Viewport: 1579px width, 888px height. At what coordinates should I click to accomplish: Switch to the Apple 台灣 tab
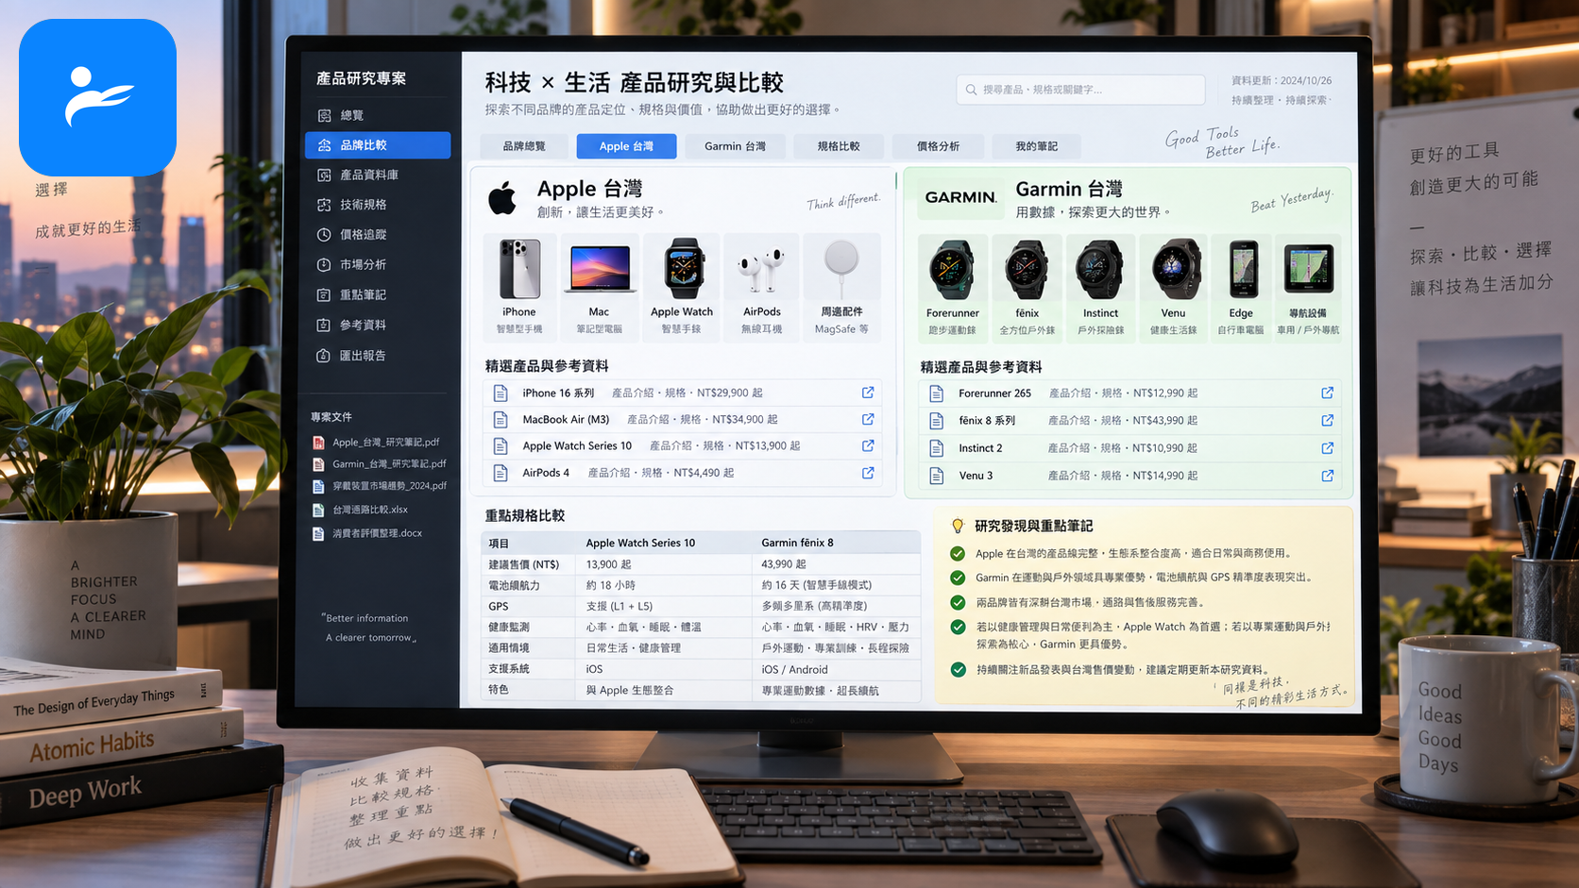(x=626, y=146)
